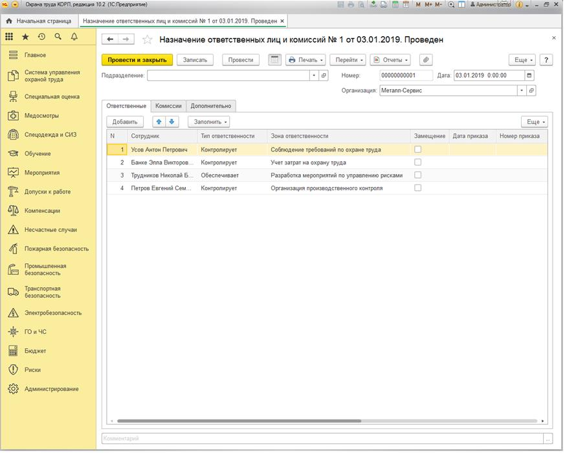Viewport: 565px width, 453px height.
Task: Expand the Печать dropdown
Action: (306, 60)
